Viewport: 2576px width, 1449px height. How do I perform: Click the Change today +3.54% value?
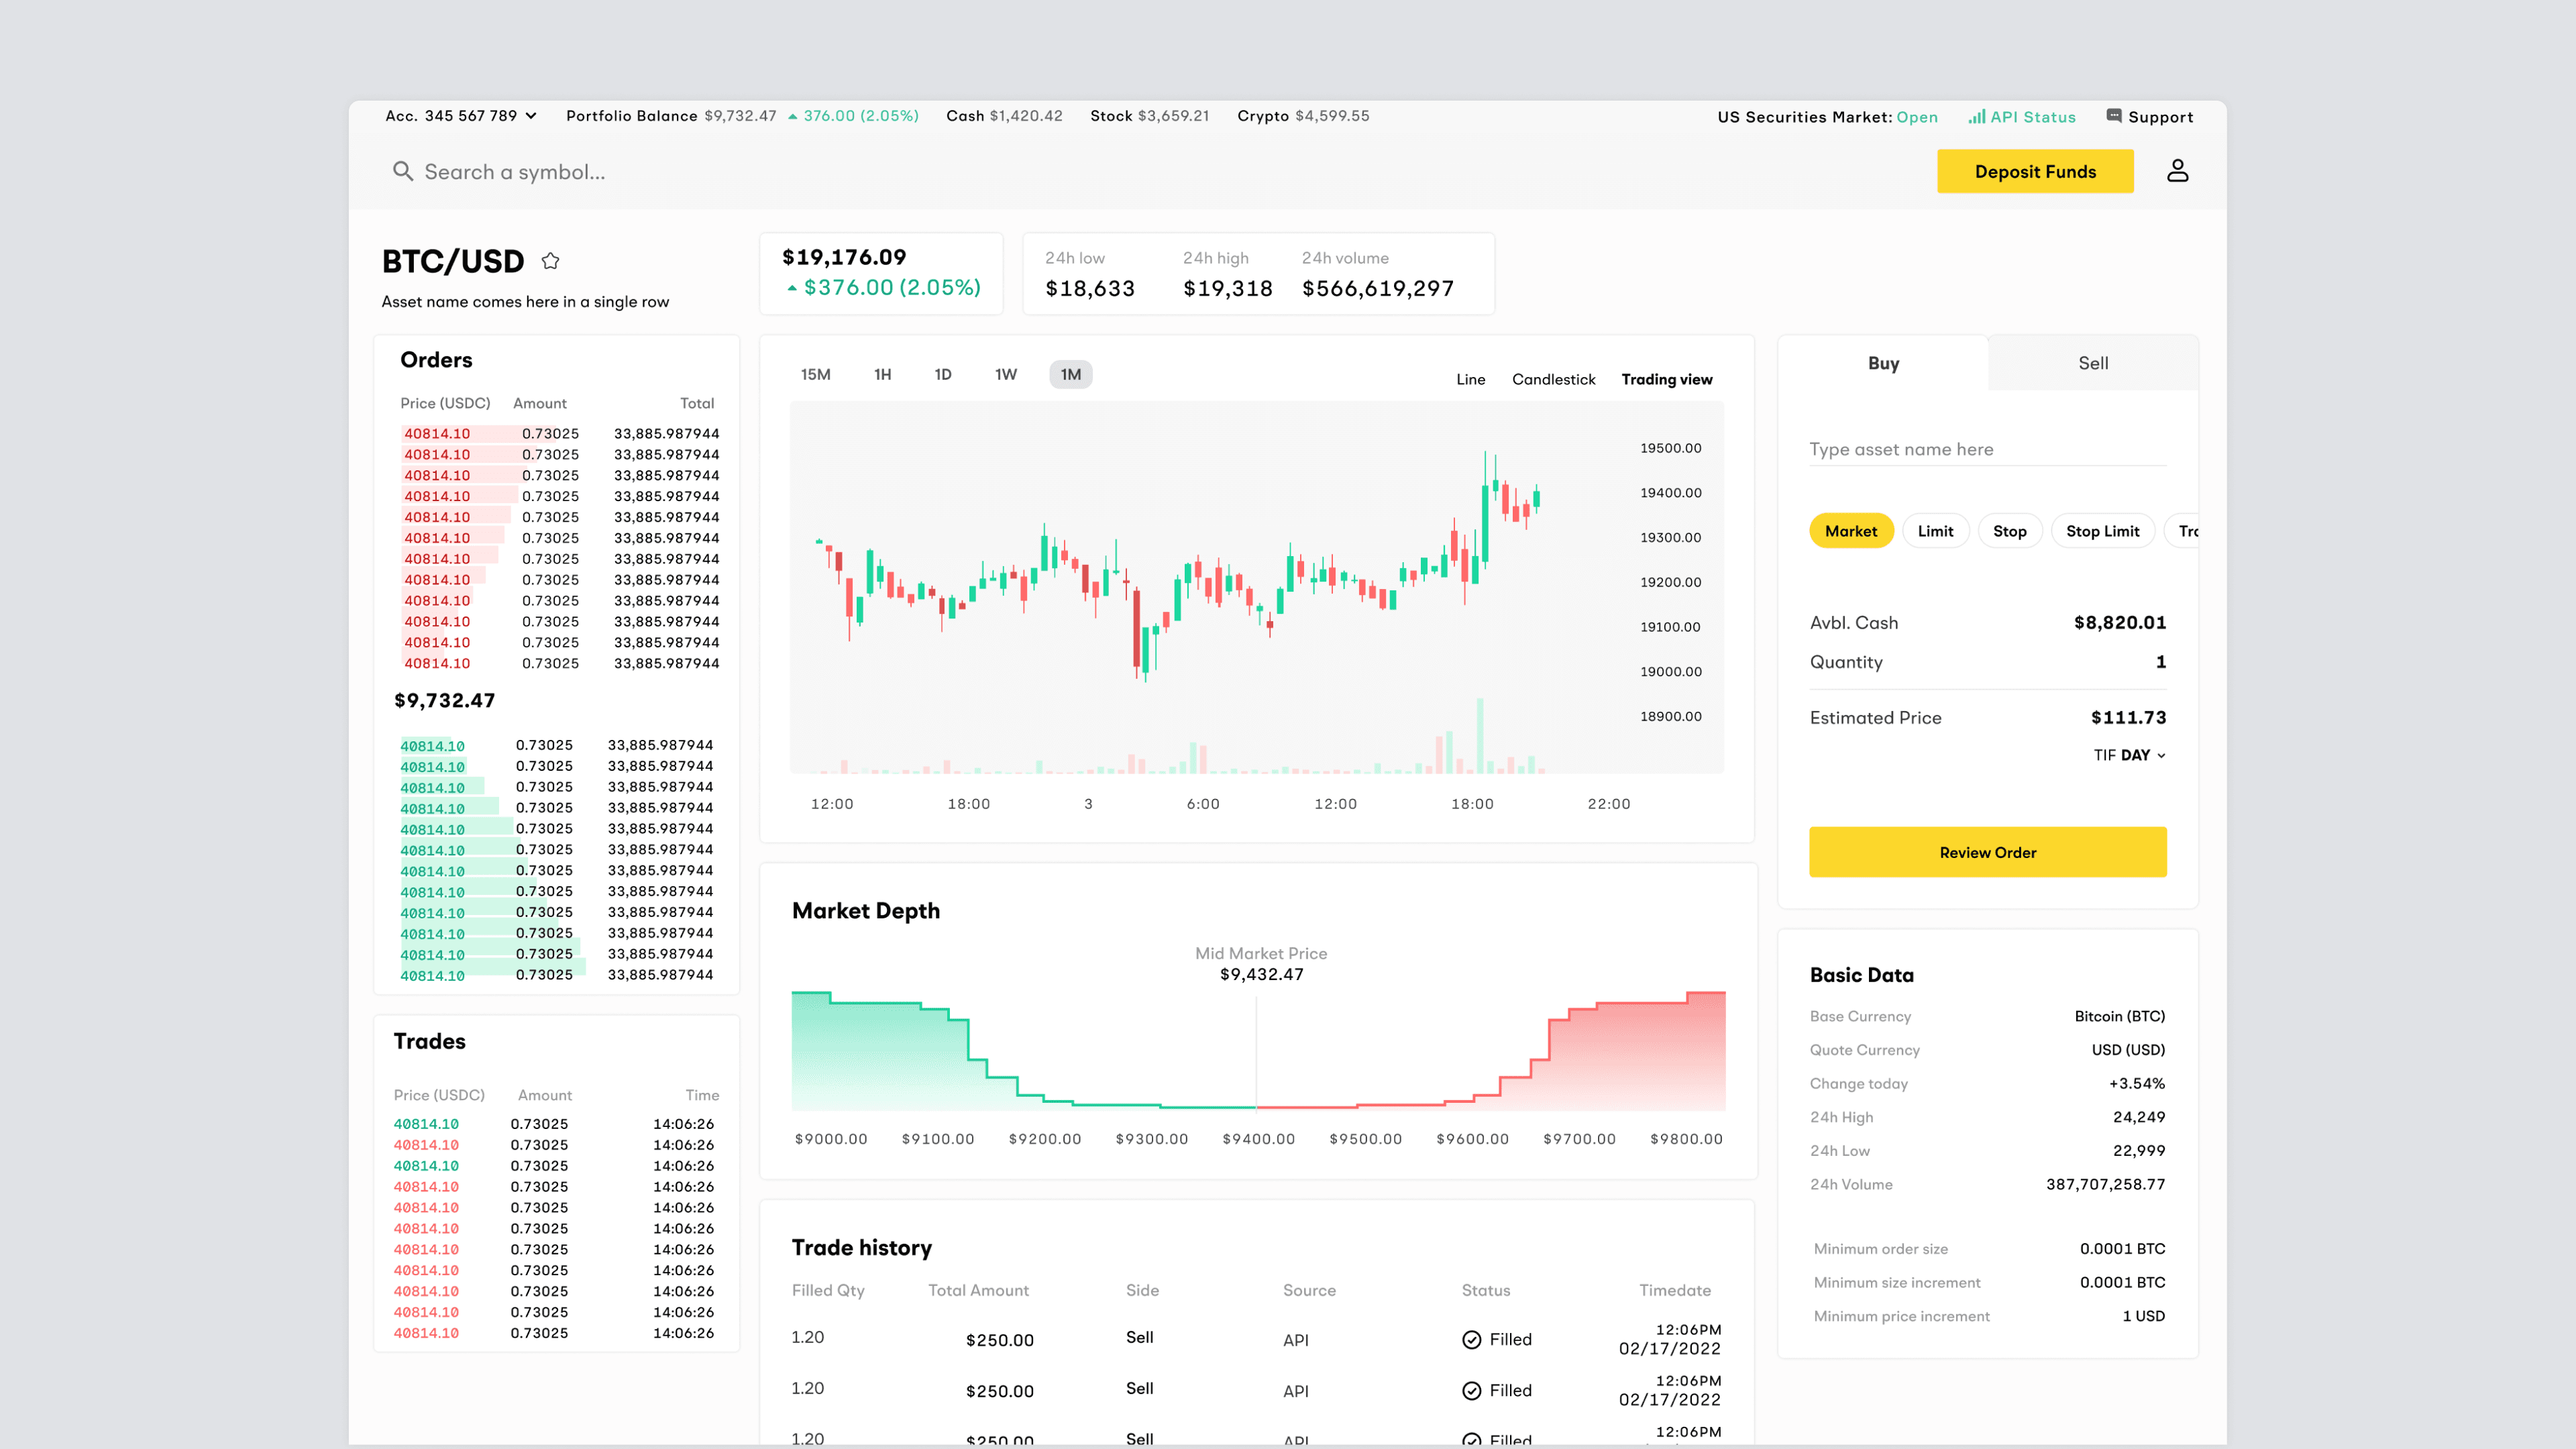coord(2136,1084)
